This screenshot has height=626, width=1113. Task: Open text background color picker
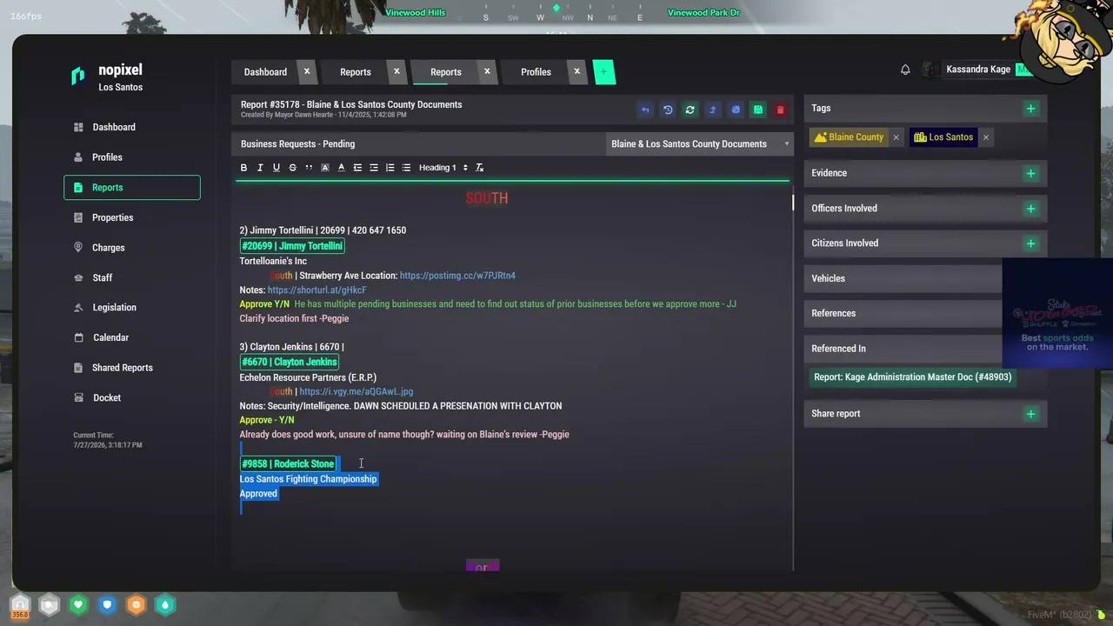click(325, 168)
